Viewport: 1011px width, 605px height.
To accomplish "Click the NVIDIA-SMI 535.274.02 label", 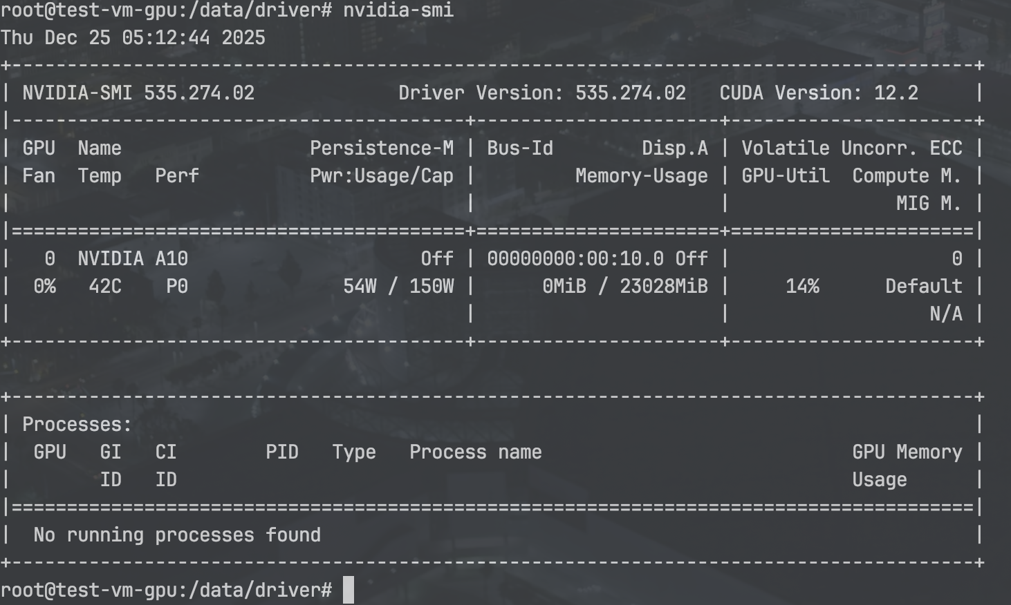I will [138, 93].
